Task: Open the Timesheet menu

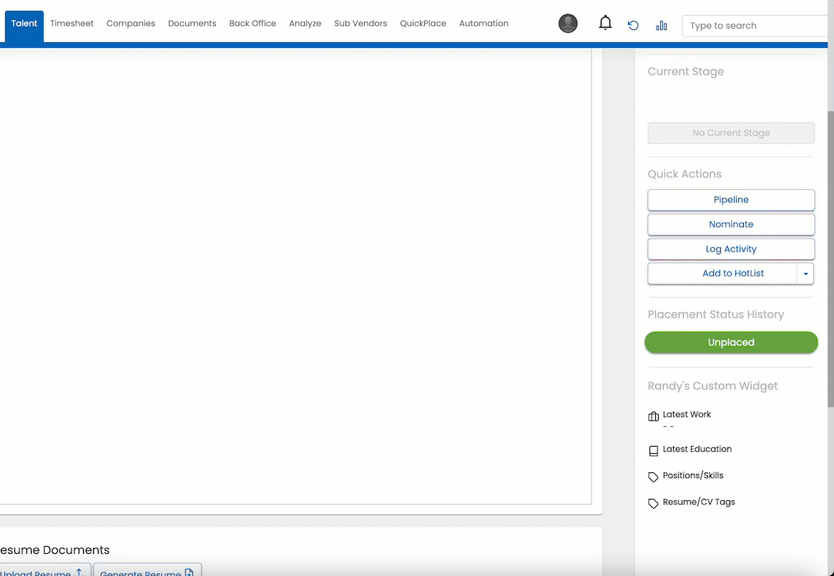Action: [x=72, y=24]
